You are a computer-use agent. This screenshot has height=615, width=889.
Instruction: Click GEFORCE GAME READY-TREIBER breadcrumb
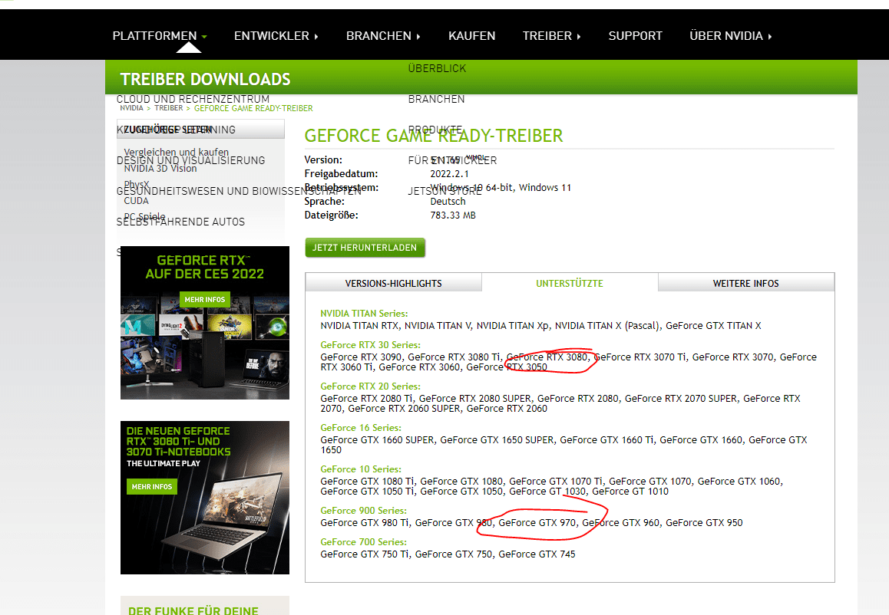point(253,108)
